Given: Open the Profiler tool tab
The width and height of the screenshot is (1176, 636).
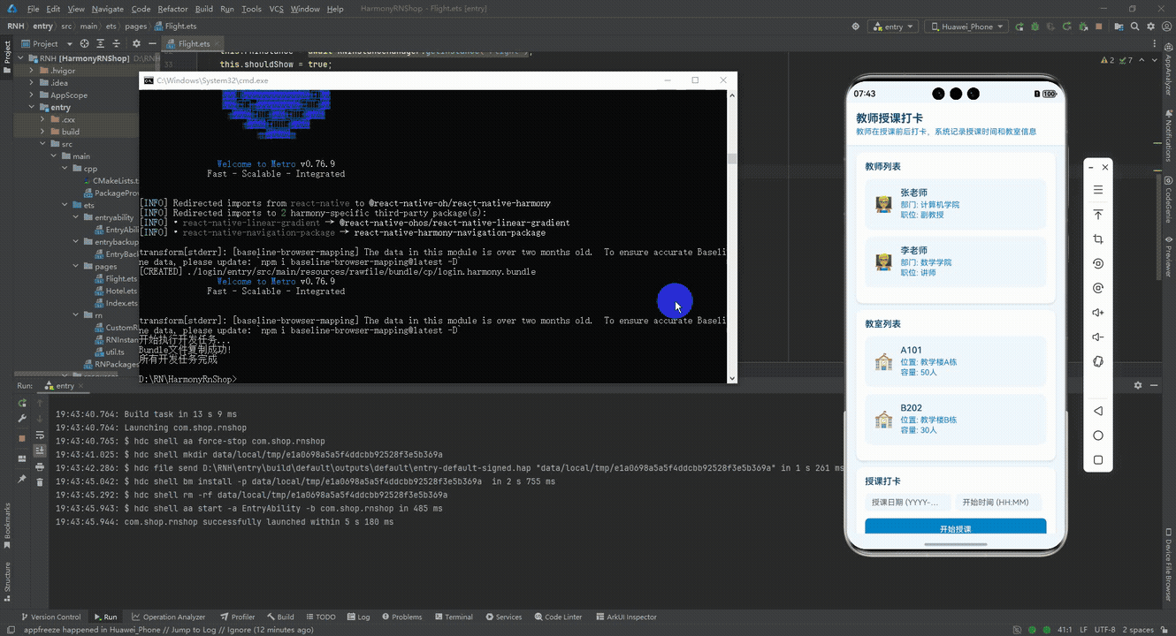Looking at the screenshot, I should (237, 617).
